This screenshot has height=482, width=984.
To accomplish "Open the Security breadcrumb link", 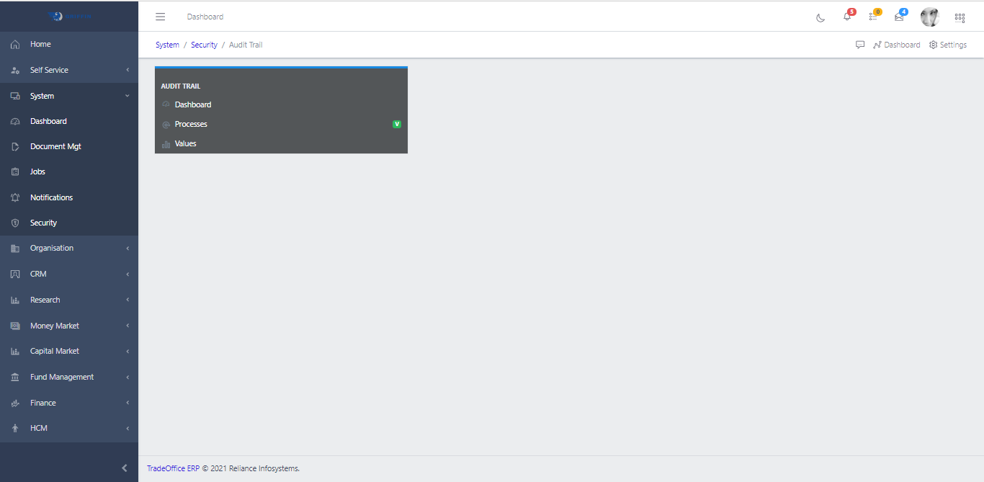I will [204, 44].
